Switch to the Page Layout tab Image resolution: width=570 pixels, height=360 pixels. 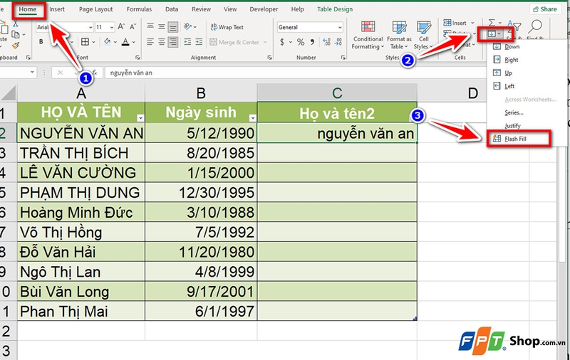click(96, 9)
